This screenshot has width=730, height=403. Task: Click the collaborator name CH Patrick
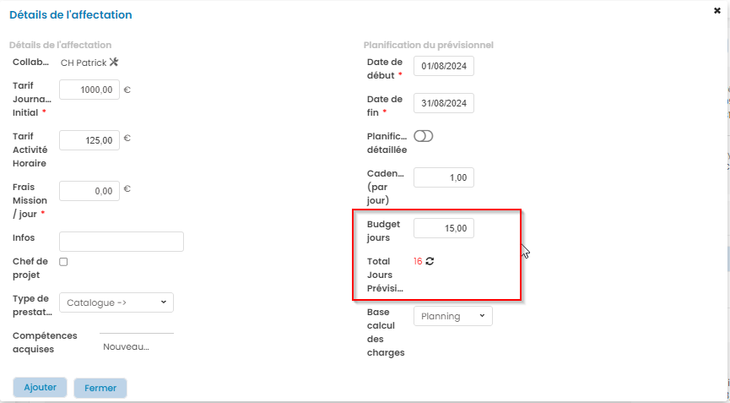coord(84,63)
